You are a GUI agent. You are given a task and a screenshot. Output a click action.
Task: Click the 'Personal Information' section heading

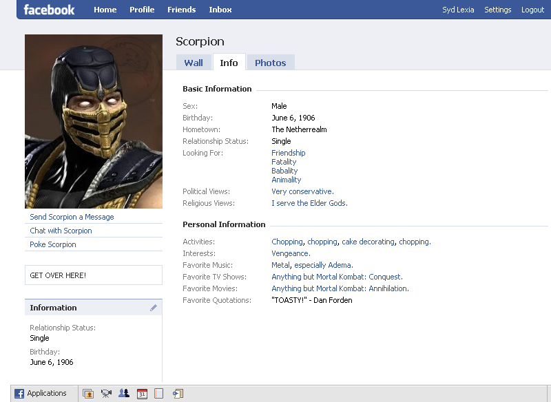click(x=224, y=224)
